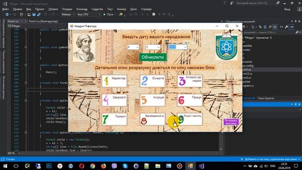
Task: Collapse the code region at line 219
Action: [26, 132]
